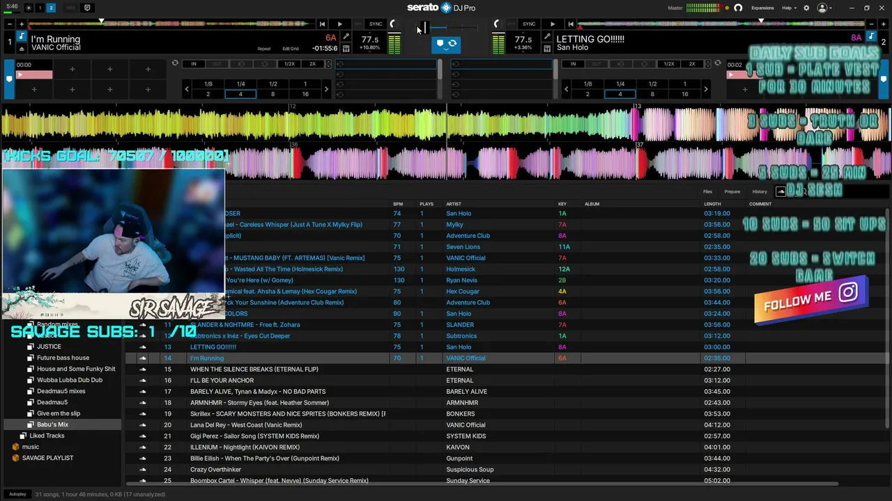
Task: Jump to previous track on deck 1
Action: tap(322, 24)
